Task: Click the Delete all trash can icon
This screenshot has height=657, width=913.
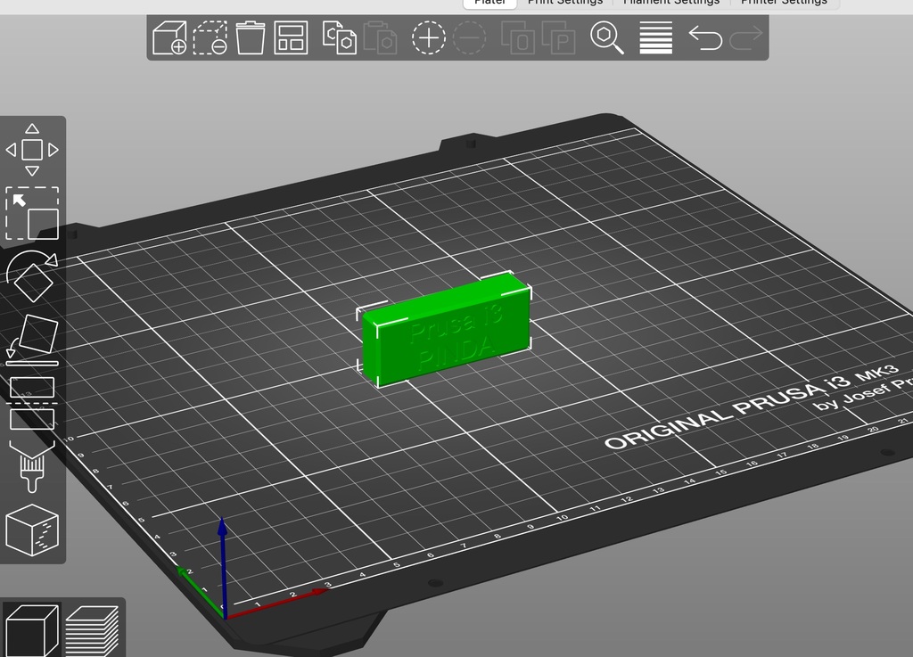Action: click(251, 37)
